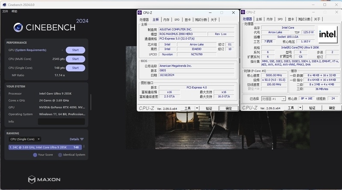Expand 工具 dropdown arrow in right CPU-Z window
The width and height of the screenshot is (342, 190).
pos(301,108)
